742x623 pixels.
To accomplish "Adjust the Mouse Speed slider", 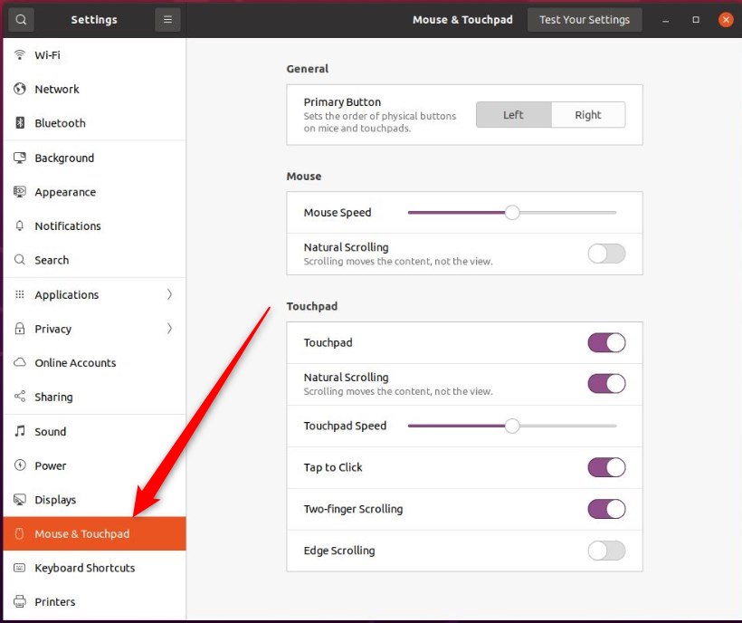I will coord(512,212).
